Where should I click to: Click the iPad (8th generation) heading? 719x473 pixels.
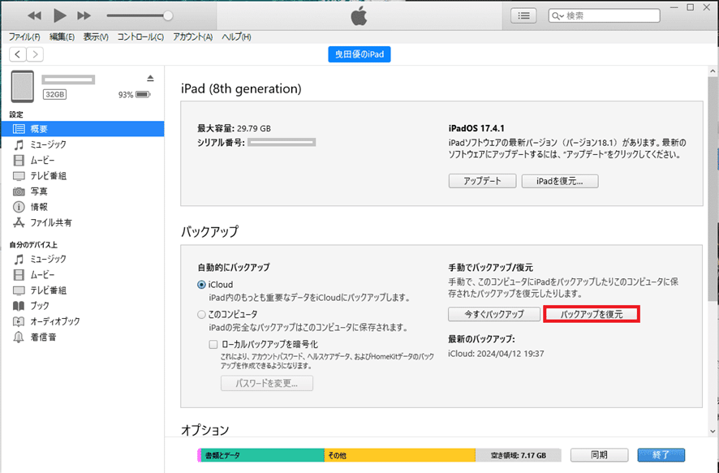click(241, 88)
